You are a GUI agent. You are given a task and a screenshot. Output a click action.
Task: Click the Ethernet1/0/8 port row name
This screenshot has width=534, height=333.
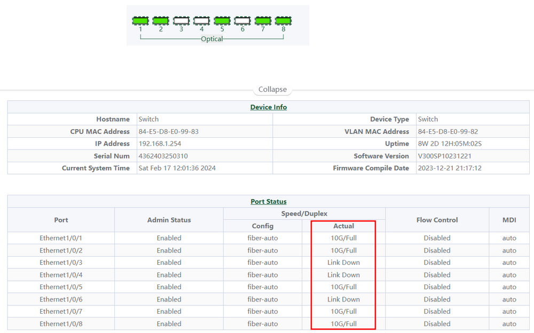61,324
